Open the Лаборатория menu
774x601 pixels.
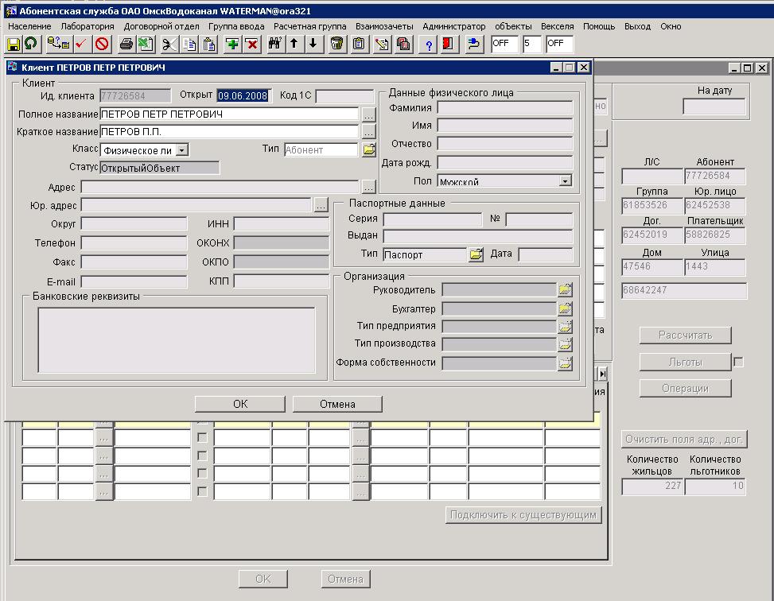(x=88, y=26)
